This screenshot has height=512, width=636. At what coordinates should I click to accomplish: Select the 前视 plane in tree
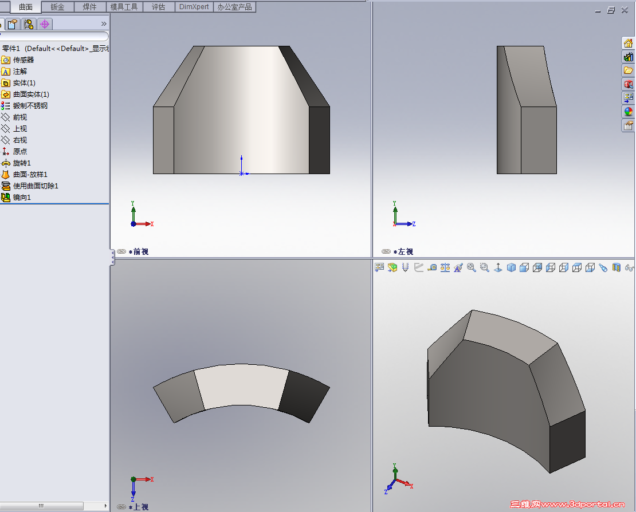click(14, 117)
